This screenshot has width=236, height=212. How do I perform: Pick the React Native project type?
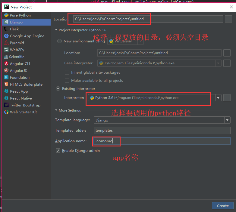(x=26, y=98)
